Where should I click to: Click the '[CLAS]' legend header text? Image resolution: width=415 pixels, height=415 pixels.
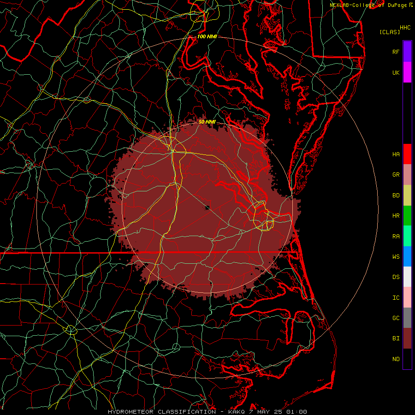(390, 32)
